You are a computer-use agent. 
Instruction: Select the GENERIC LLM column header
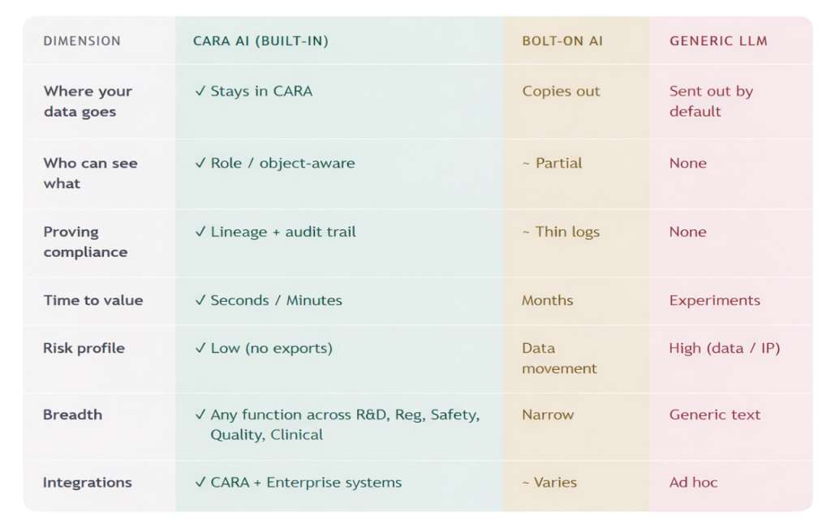718,41
